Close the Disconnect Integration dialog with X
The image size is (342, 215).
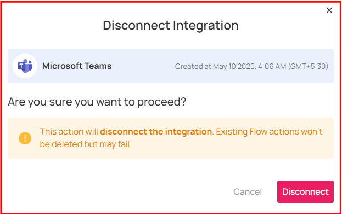tap(329, 10)
